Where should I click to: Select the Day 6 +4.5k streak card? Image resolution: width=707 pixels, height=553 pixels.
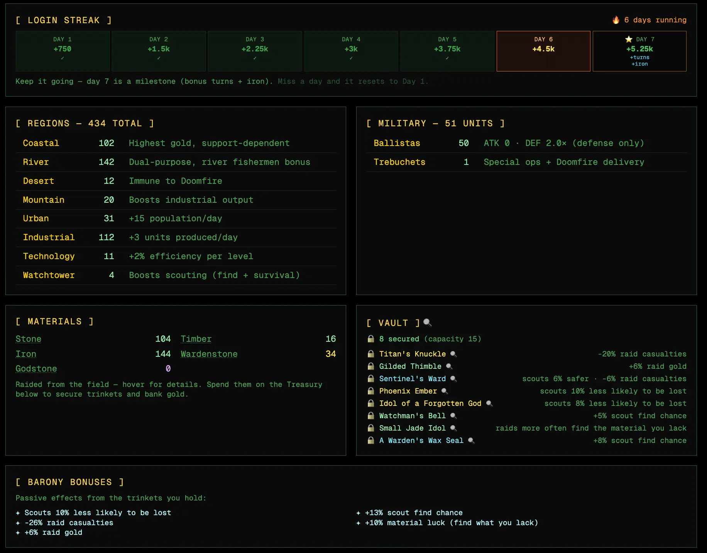(543, 51)
